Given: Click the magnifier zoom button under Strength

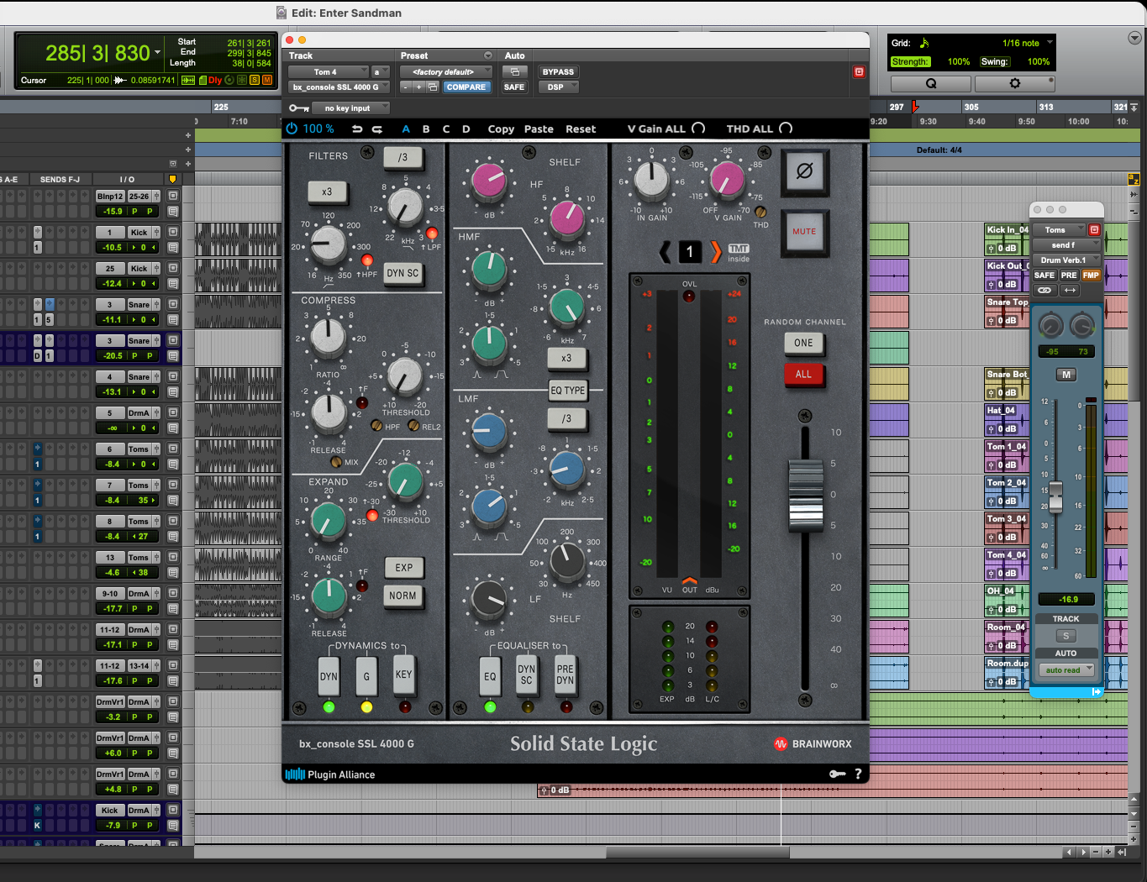Looking at the screenshot, I should [930, 83].
